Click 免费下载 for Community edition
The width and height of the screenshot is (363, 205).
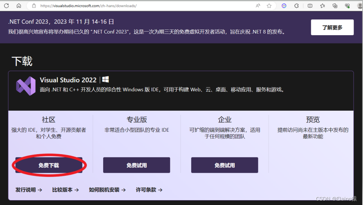click(49, 165)
